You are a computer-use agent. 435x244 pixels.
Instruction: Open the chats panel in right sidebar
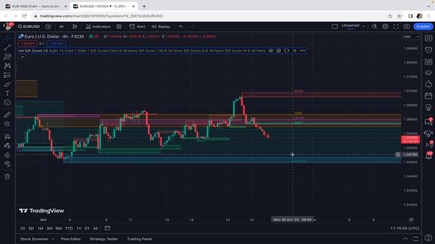[428, 121]
